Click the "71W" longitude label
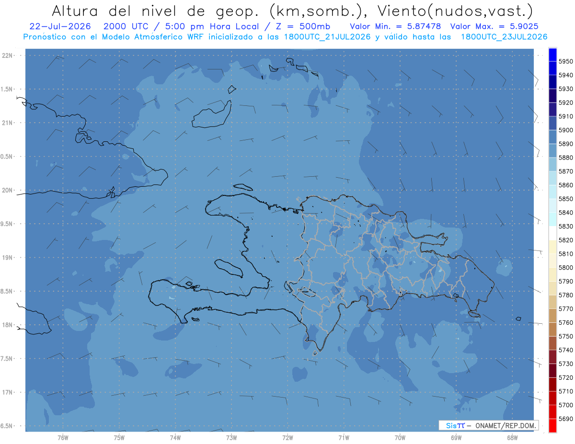The height and width of the screenshot is (444, 575). point(344,437)
